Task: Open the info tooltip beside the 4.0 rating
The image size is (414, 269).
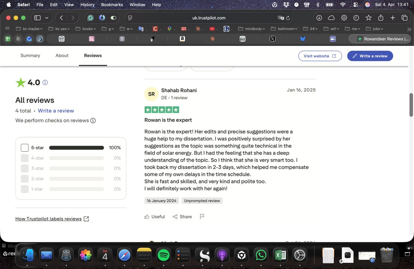Action: [x=45, y=82]
